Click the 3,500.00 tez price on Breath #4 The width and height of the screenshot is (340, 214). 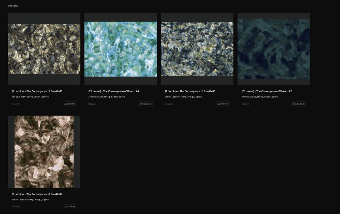146,104
